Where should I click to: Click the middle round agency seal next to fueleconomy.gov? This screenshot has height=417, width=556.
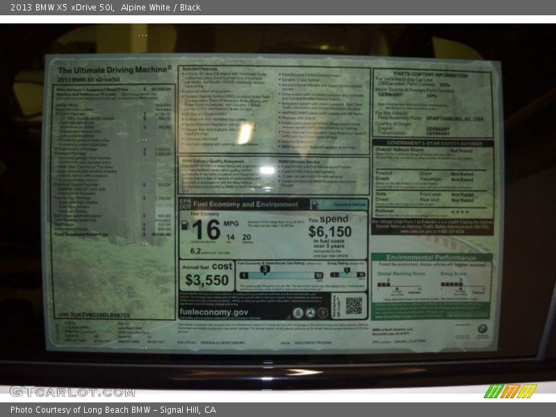click(310, 313)
